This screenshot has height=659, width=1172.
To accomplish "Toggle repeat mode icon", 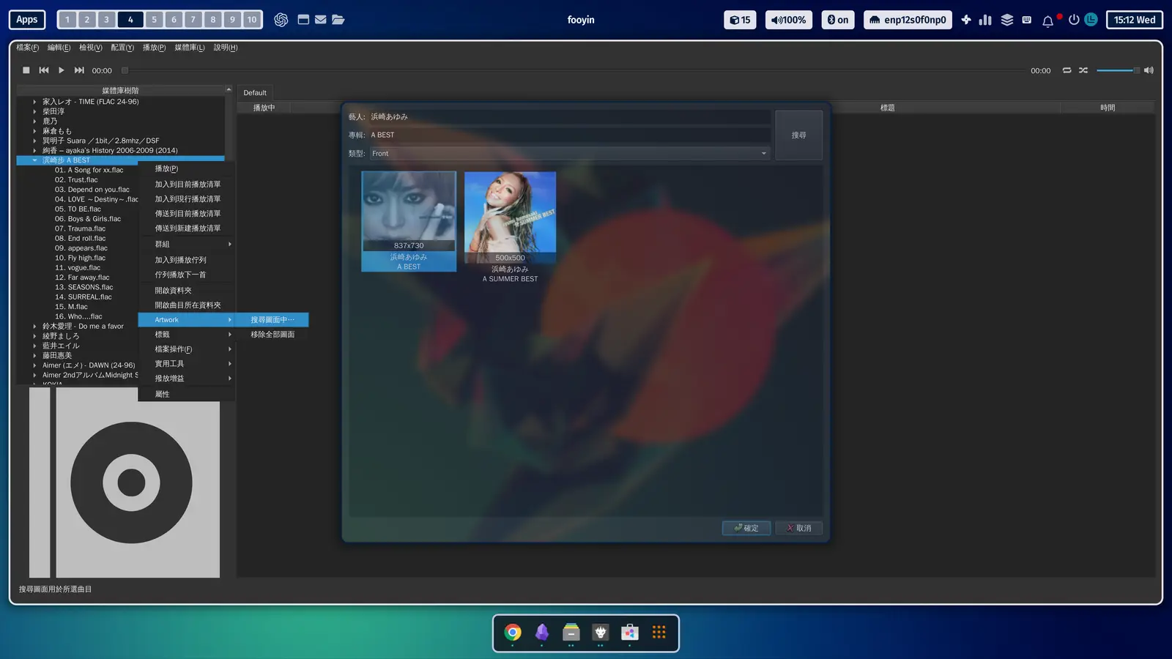I will coord(1067,70).
